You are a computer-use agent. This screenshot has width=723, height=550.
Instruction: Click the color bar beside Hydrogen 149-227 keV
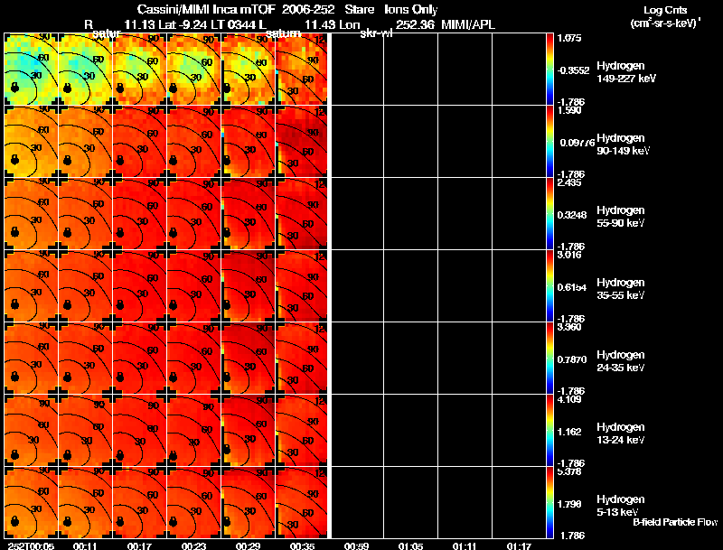549,70
